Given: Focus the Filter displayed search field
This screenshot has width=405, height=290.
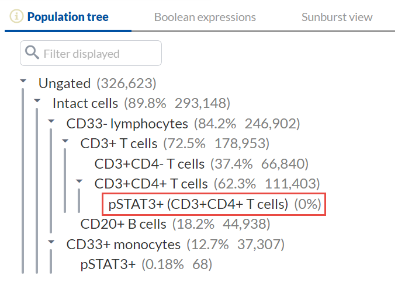Looking at the screenshot, I should (96, 54).
